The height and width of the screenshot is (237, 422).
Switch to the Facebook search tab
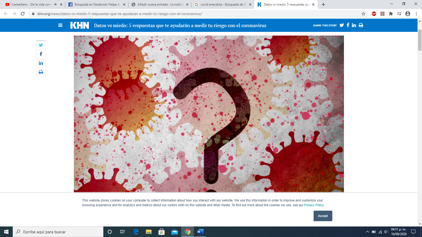coord(95,4)
